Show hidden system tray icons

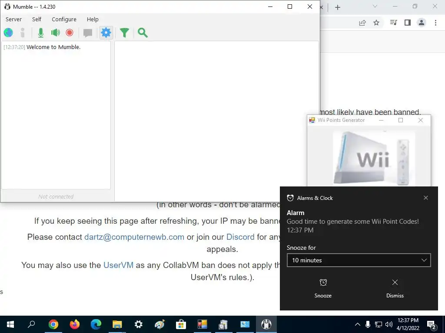coord(358,324)
